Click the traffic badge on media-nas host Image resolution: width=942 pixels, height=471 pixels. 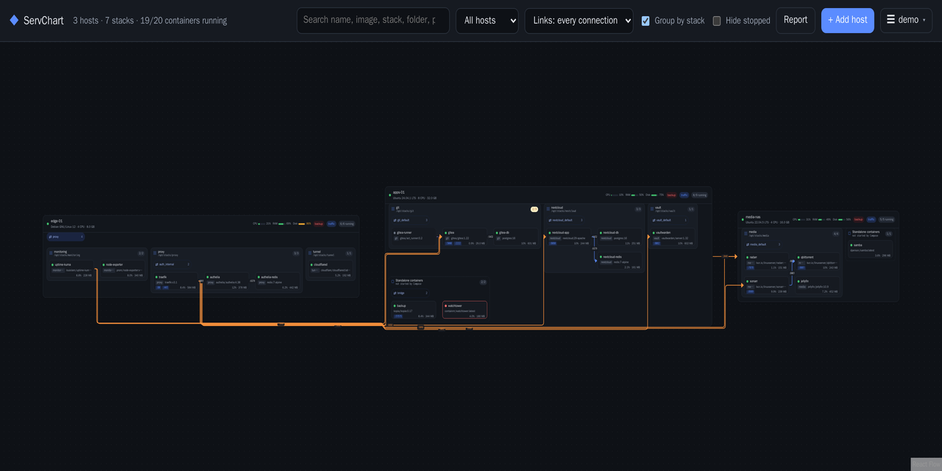871,219
